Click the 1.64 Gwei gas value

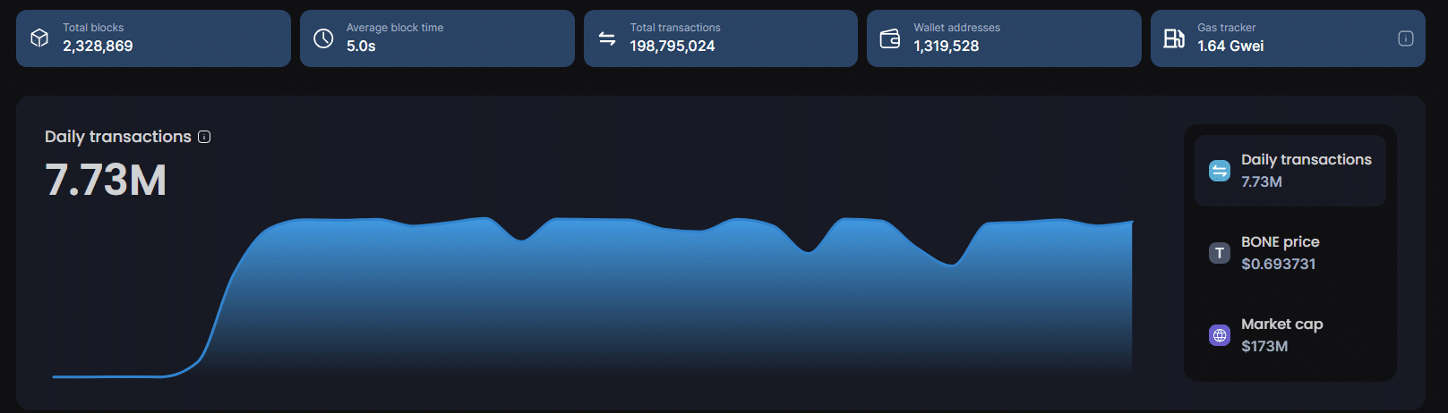[x=1230, y=46]
